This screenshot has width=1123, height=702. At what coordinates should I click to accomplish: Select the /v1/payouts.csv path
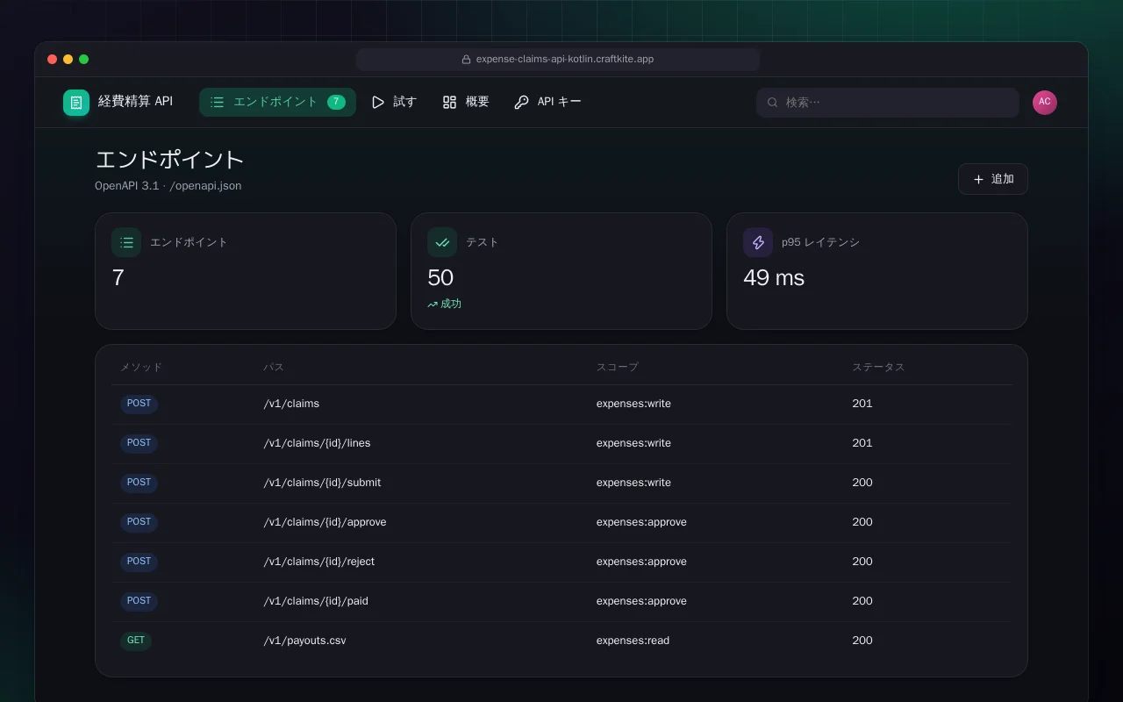tap(304, 641)
